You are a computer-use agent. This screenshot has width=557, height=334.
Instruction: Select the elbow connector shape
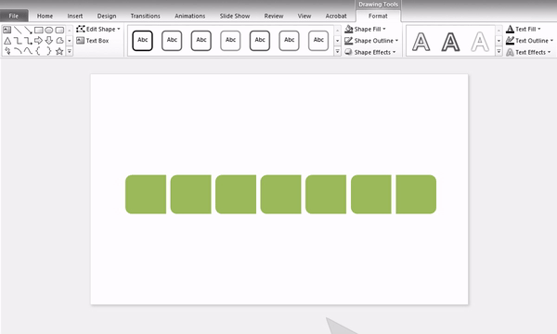(18, 41)
